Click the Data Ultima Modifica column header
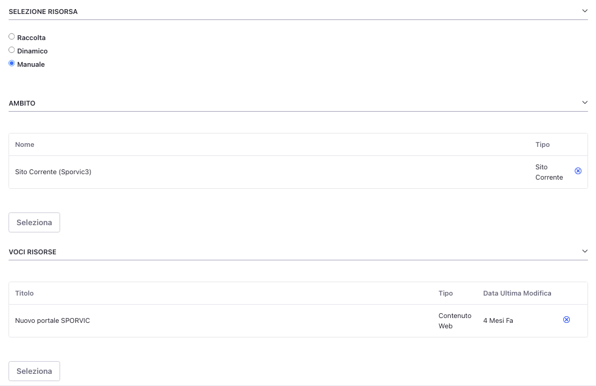 [x=517, y=293]
